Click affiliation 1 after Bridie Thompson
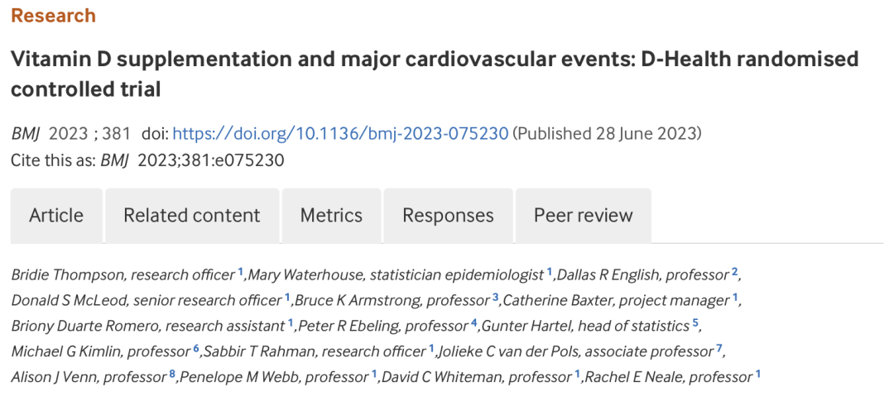 (241, 270)
